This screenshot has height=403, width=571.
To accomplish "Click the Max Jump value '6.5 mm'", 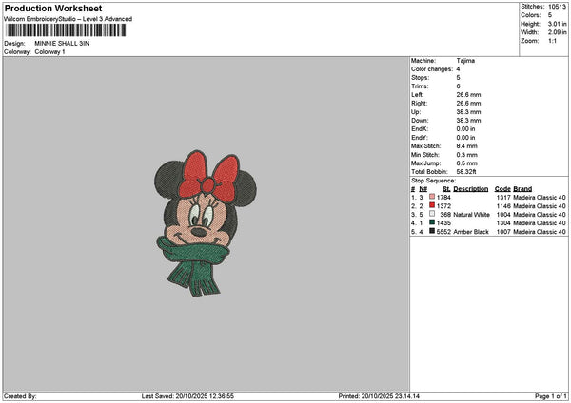I will [467, 163].
